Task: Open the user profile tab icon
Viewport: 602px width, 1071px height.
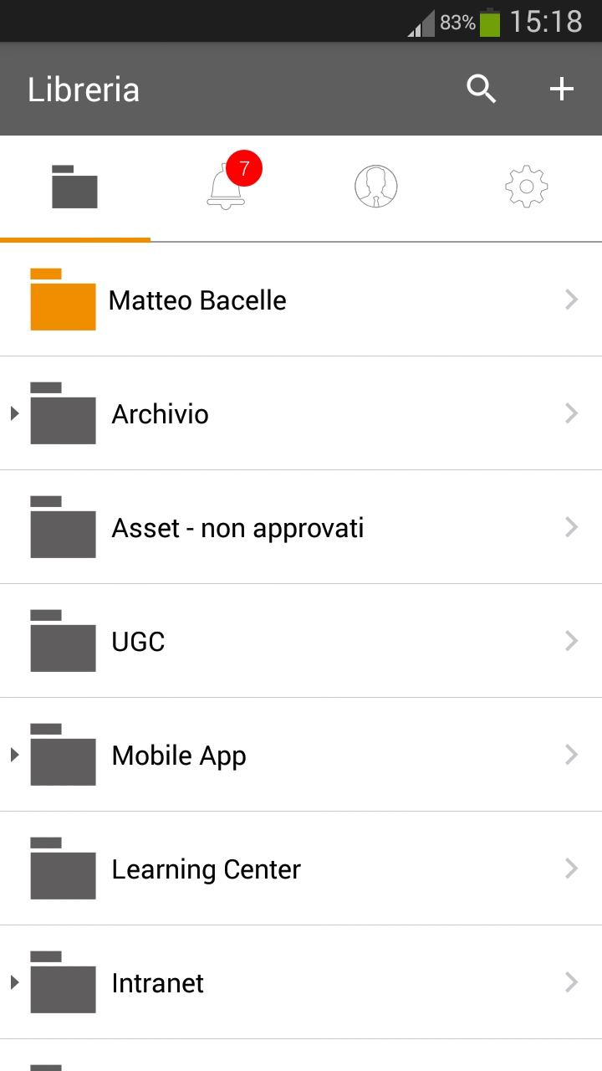Action: point(376,186)
